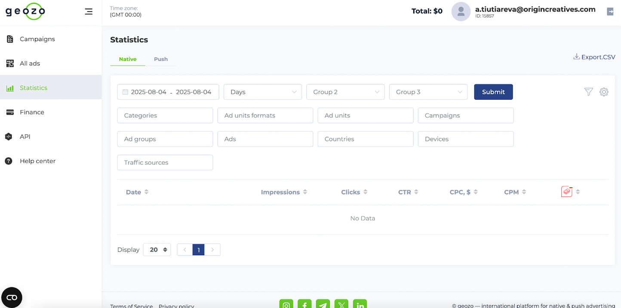
Task: Open the filter funnel icon
Action: click(588, 92)
